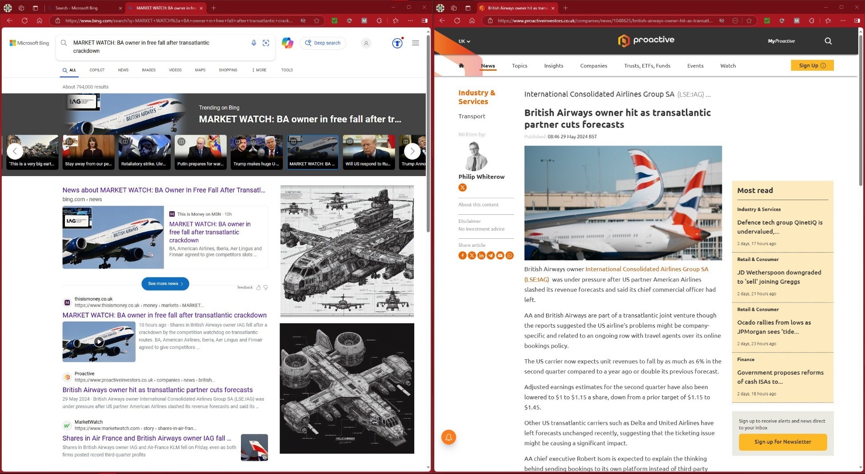Image resolution: width=865 pixels, height=474 pixels.
Task: Open vertical tabs panel in the Bing window
Action: point(35,8)
